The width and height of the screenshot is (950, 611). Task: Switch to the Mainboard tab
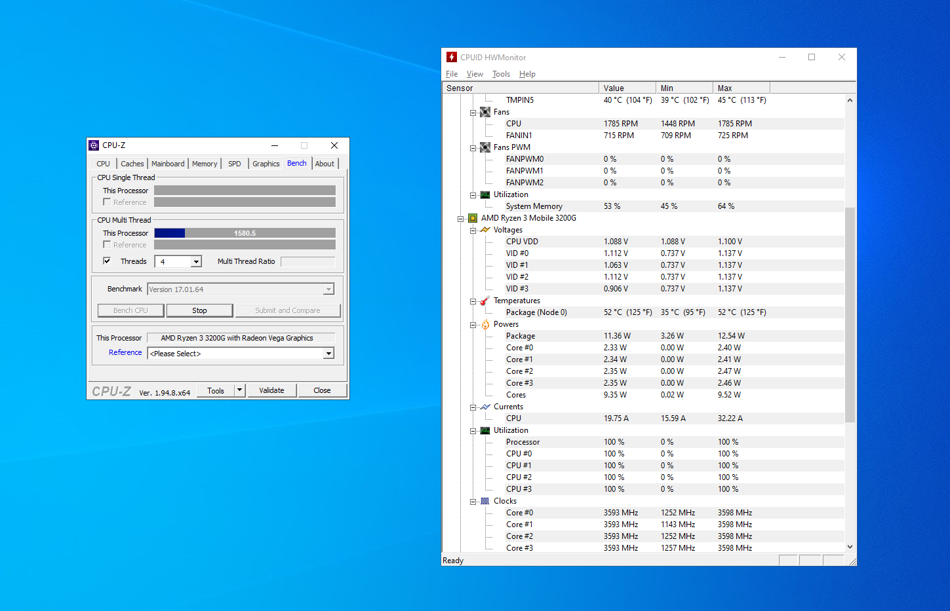click(x=168, y=164)
